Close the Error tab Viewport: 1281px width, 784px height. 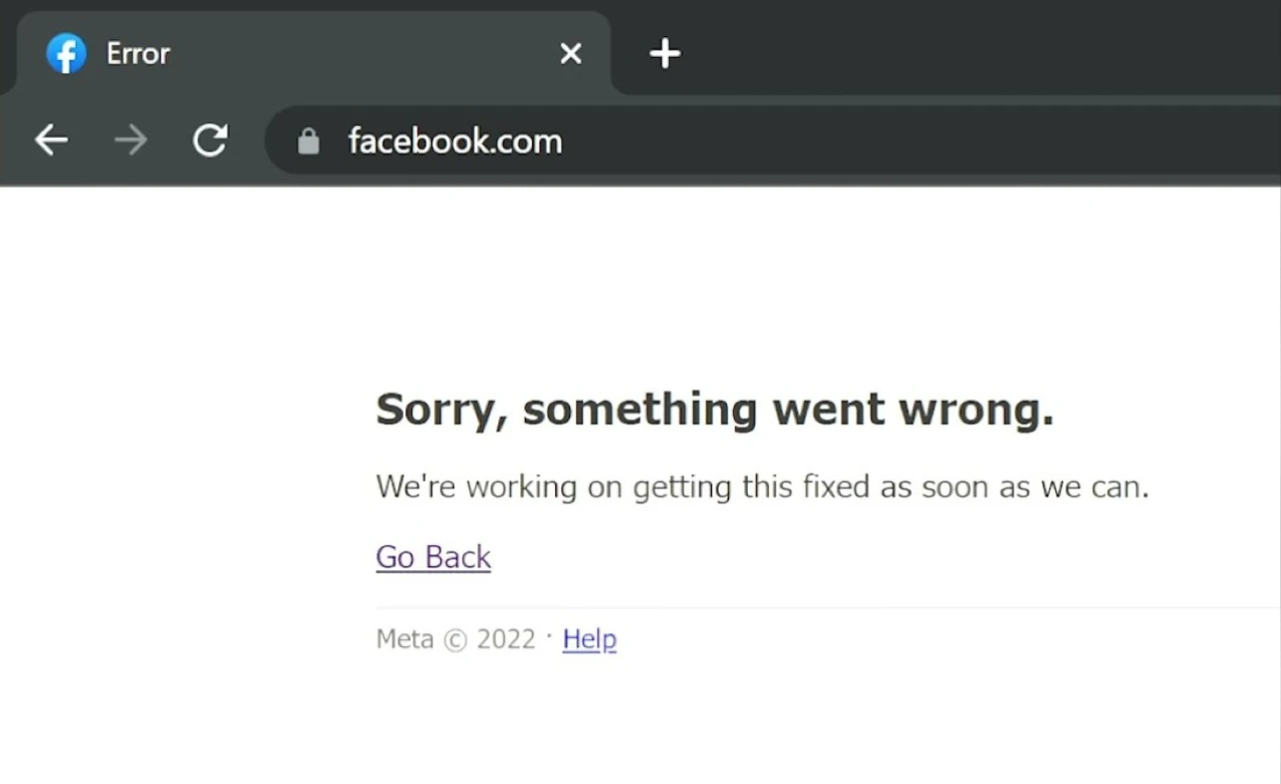click(x=570, y=54)
